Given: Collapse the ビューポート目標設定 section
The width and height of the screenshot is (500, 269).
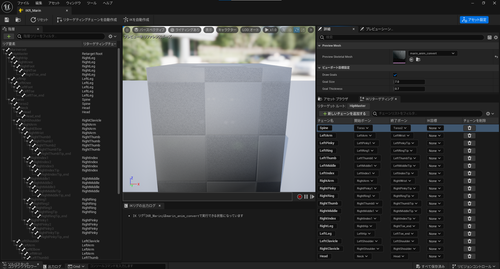Looking at the screenshot, I should click(319, 68).
